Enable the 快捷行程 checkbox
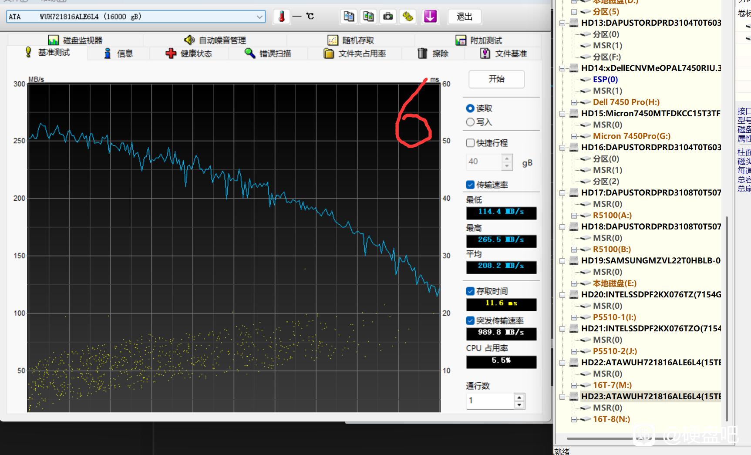This screenshot has width=751, height=455. click(470, 143)
